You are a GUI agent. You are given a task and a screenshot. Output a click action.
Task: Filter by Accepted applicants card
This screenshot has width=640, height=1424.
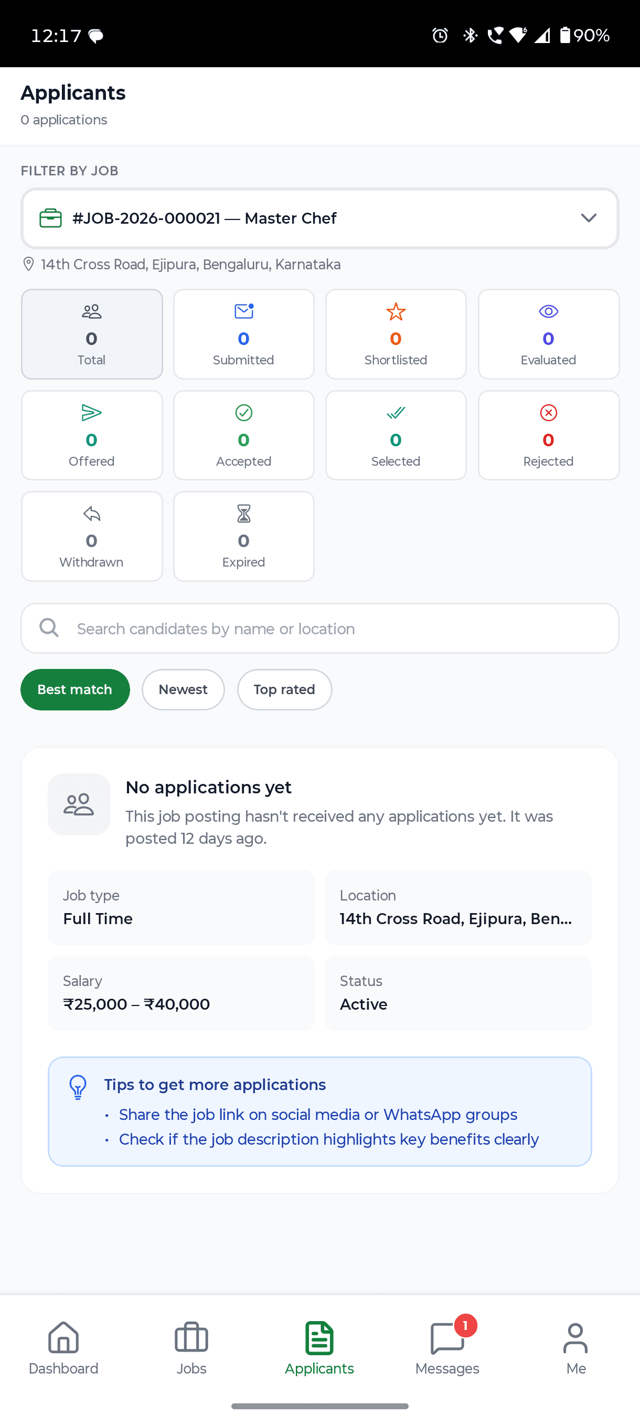click(243, 436)
